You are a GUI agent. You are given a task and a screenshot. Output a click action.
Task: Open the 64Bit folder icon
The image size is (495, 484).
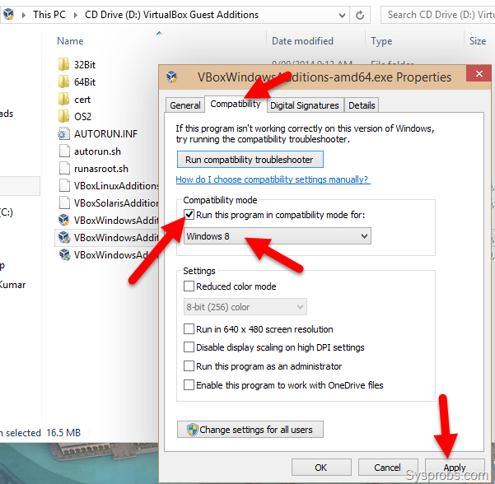63,81
